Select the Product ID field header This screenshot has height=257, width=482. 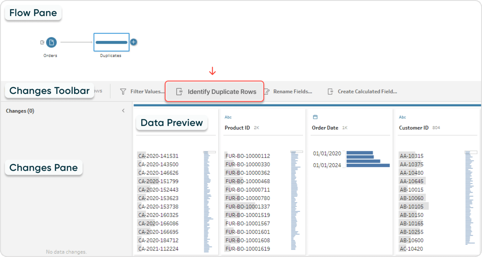(x=237, y=128)
